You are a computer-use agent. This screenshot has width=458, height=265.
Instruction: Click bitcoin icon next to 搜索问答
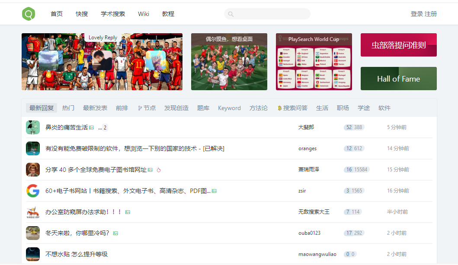point(279,108)
